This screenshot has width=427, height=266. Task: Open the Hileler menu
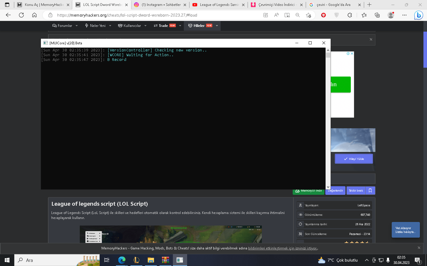click(200, 26)
